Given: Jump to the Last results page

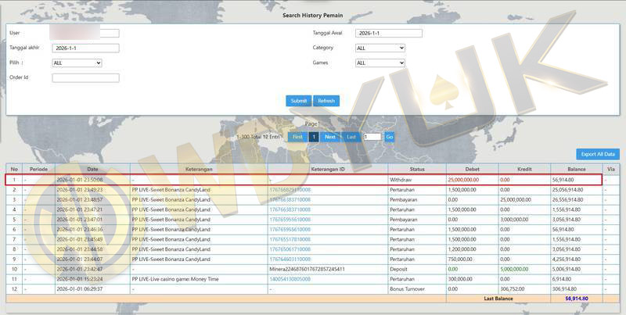Looking at the screenshot, I should click(351, 137).
